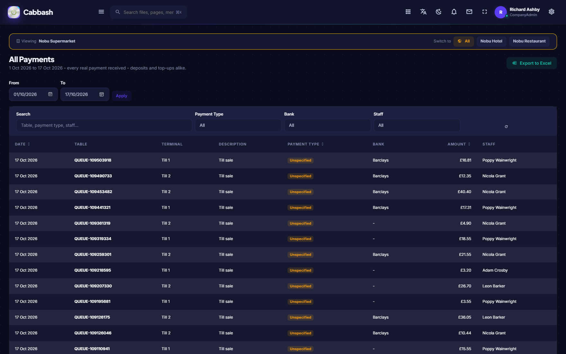Screen dimensions: 566x354
Task: Click the Description column header
Action: click(x=233, y=144)
